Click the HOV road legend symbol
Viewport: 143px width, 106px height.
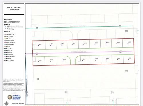[x=5, y=46]
